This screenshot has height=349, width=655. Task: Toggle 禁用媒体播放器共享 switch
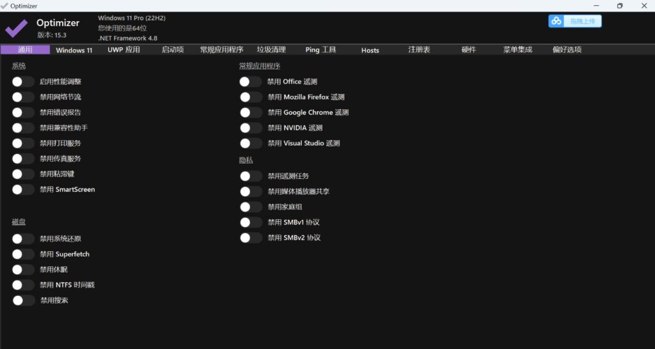pos(251,192)
